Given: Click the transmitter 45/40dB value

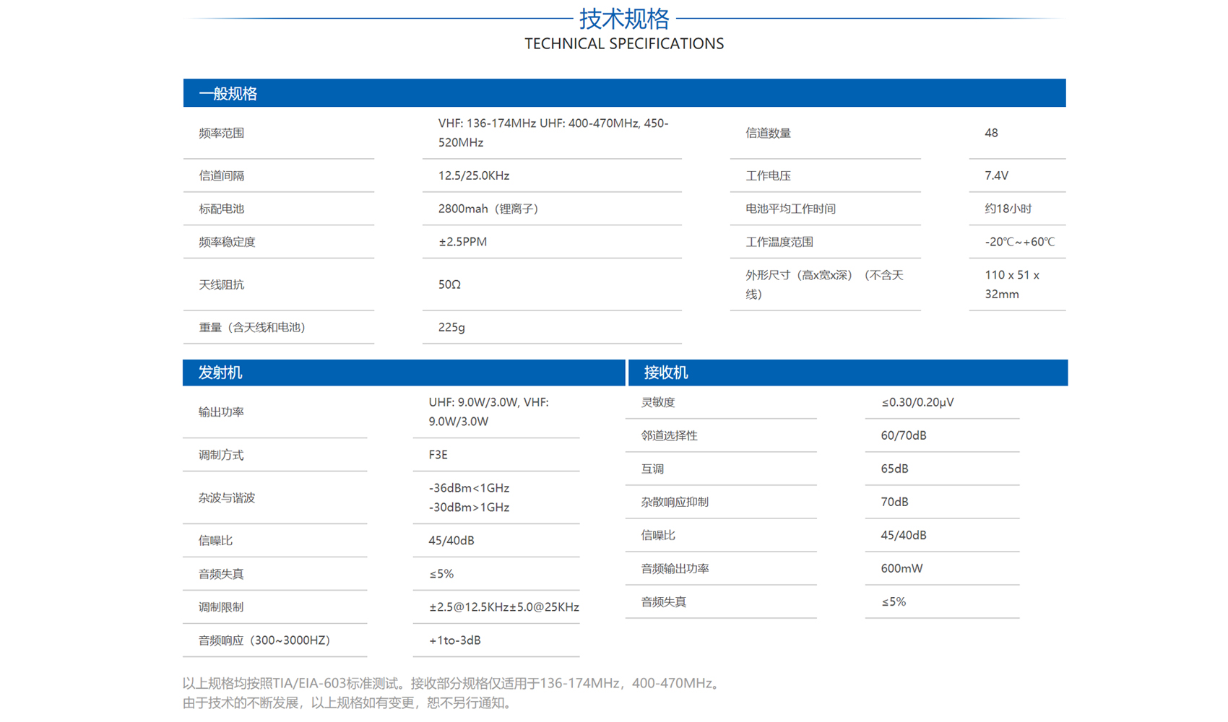Looking at the screenshot, I should pyautogui.click(x=451, y=540).
